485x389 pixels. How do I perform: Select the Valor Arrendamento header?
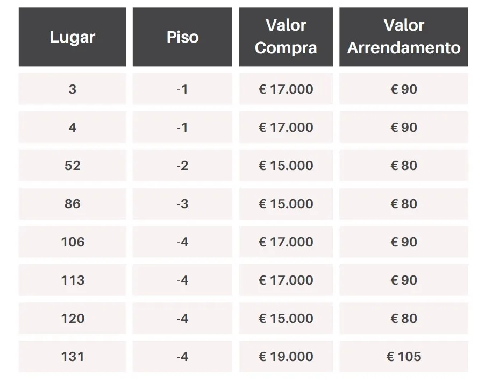click(403, 37)
